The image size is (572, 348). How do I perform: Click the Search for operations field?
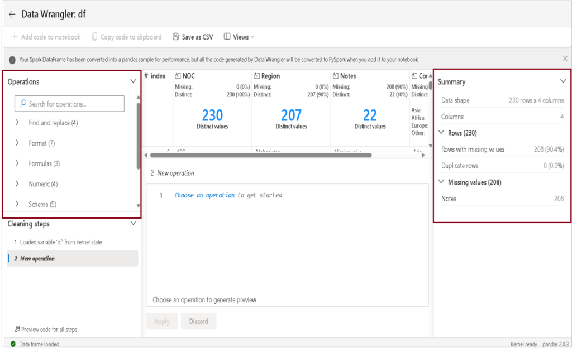[x=75, y=104]
